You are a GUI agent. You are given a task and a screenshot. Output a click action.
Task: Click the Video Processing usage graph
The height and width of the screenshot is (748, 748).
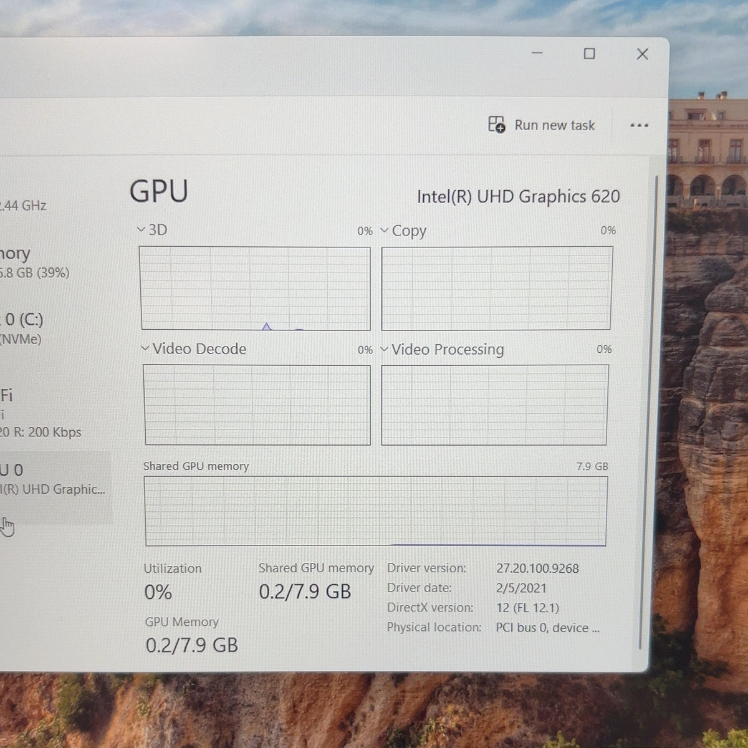click(x=494, y=405)
